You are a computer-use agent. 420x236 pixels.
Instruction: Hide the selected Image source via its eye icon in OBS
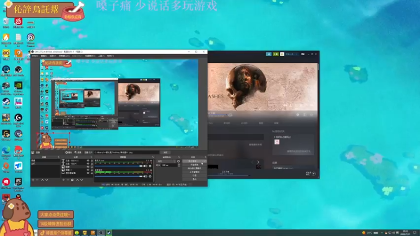coord(88,167)
